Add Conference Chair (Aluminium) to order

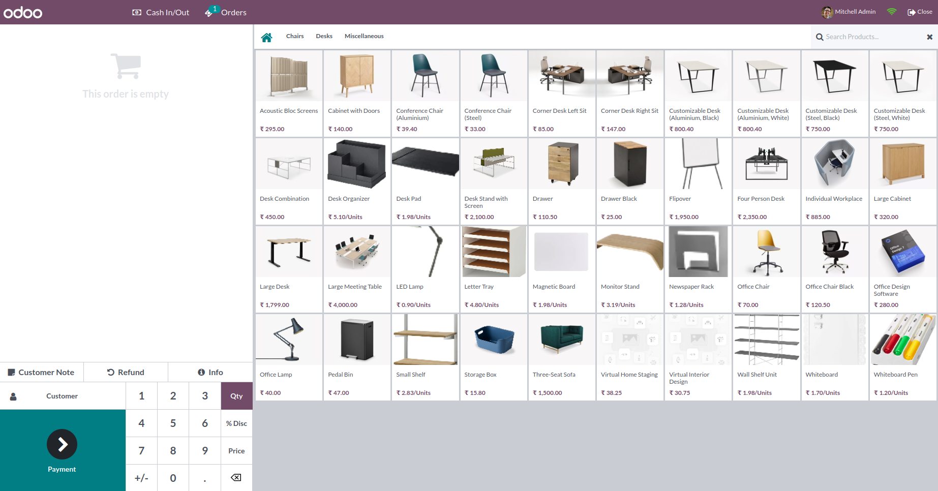[426, 93]
